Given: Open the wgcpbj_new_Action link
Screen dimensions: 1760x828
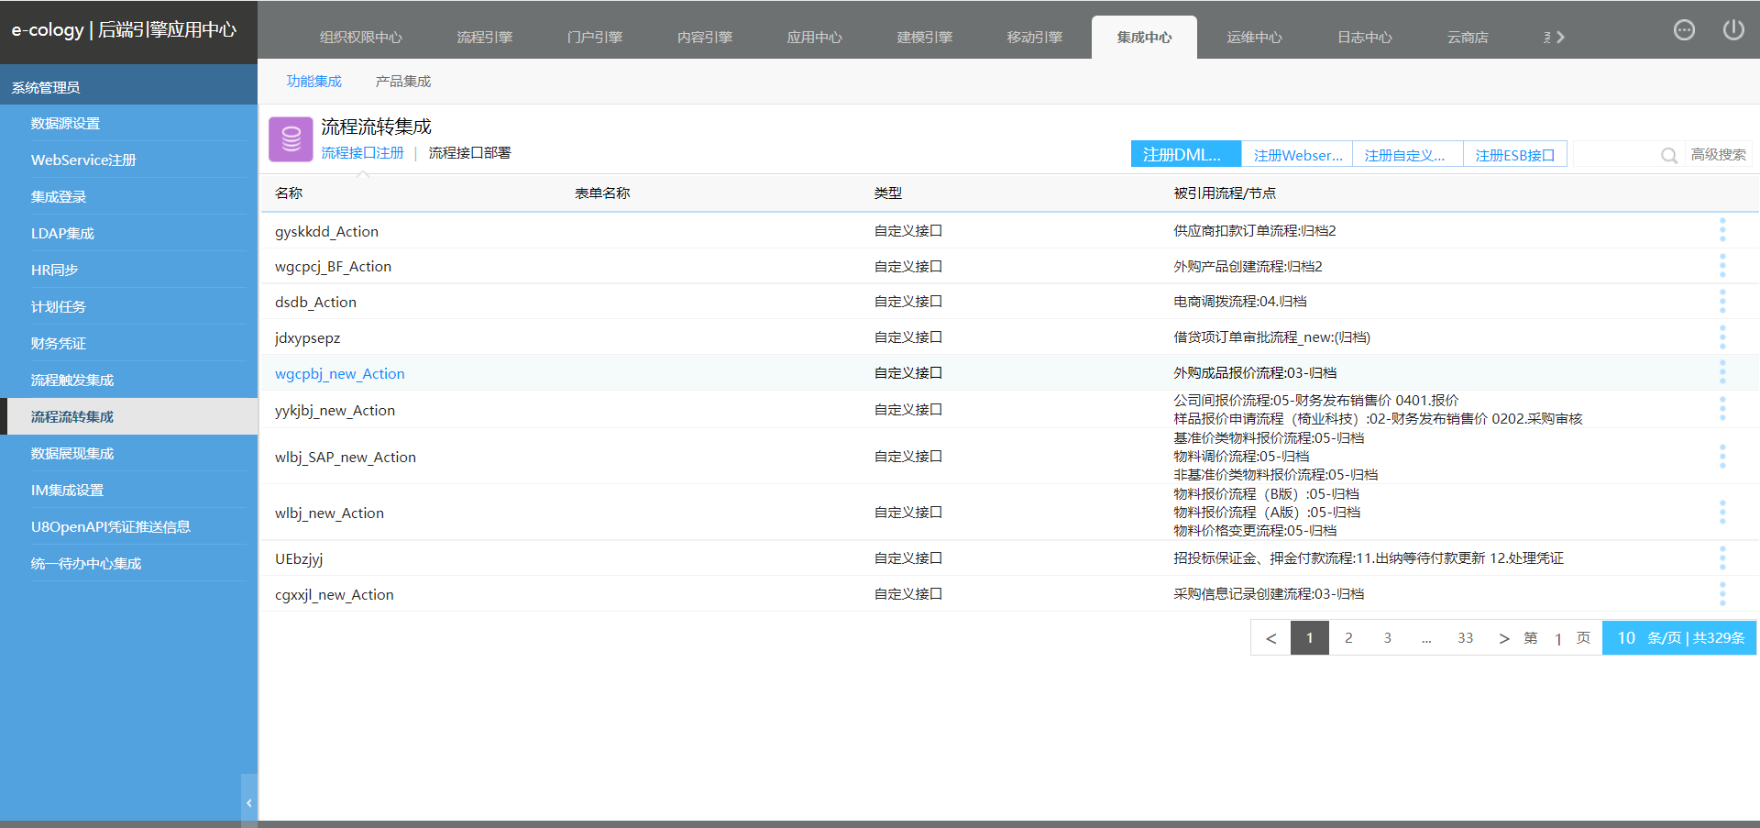Looking at the screenshot, I should [x=339, y=373].
